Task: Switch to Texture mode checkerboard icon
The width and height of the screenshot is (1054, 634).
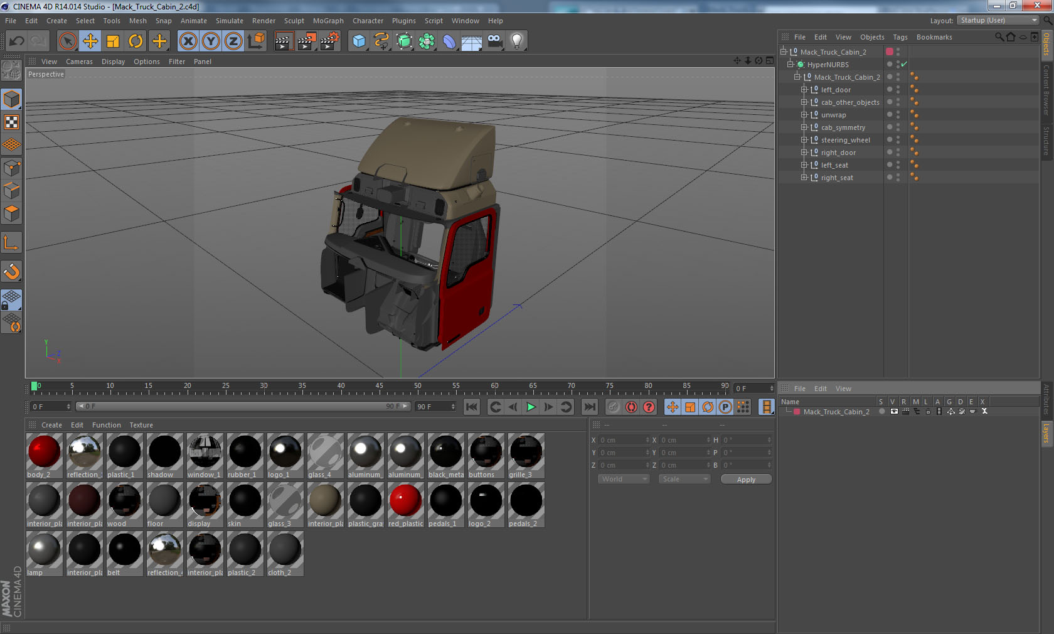Action: click(x=11, y=122)
